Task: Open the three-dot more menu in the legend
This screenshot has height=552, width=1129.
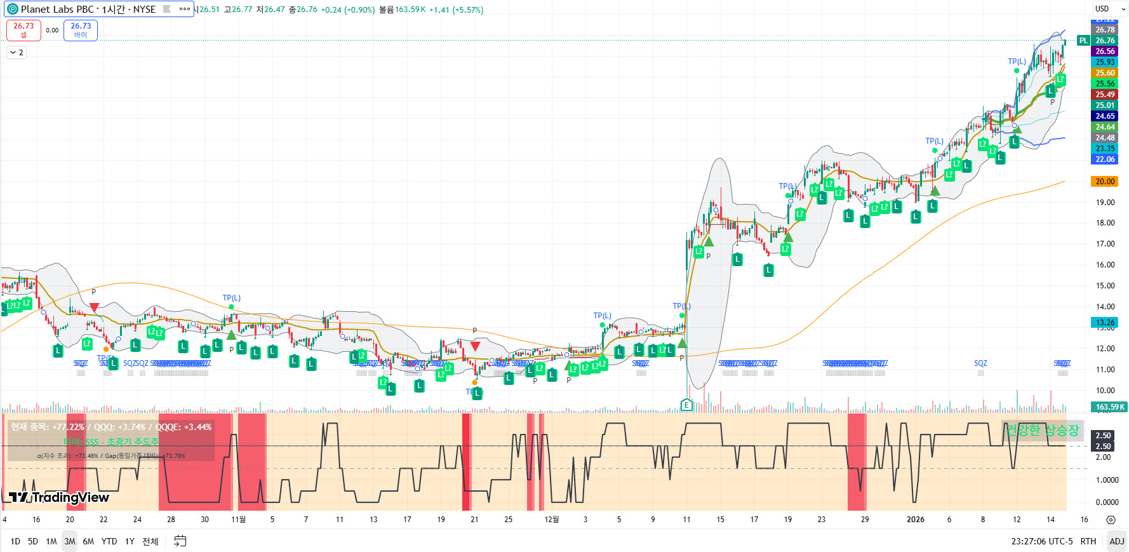Action: (x=185, y=9)
